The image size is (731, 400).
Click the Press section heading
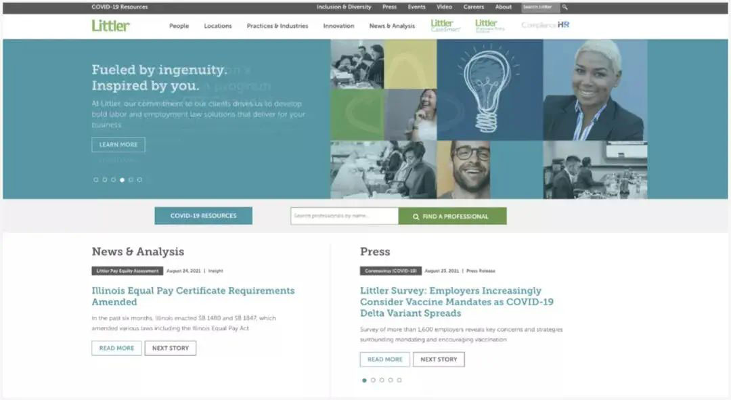tap(375, 251)
